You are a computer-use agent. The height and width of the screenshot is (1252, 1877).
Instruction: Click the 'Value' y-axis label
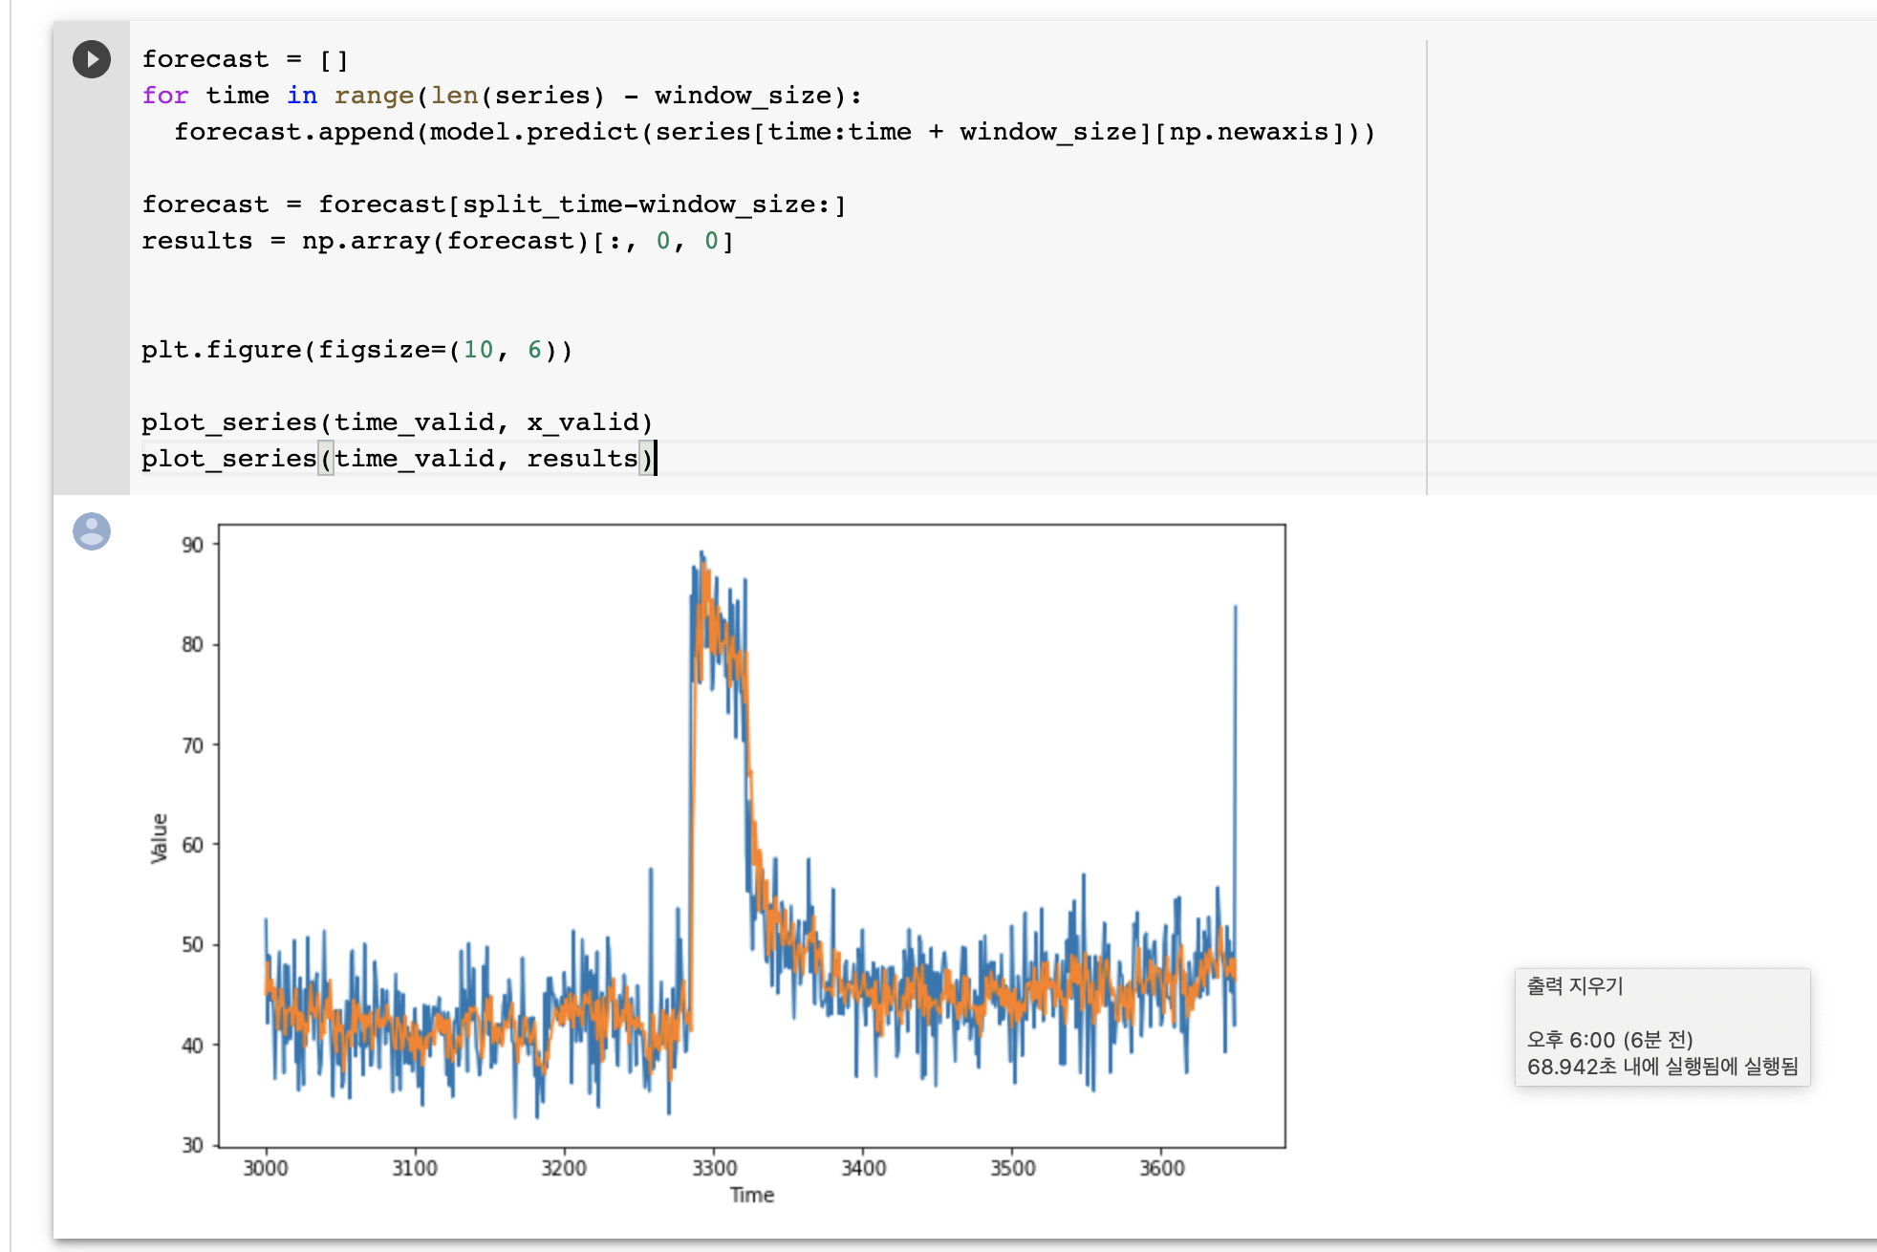(x=159, y=838)
